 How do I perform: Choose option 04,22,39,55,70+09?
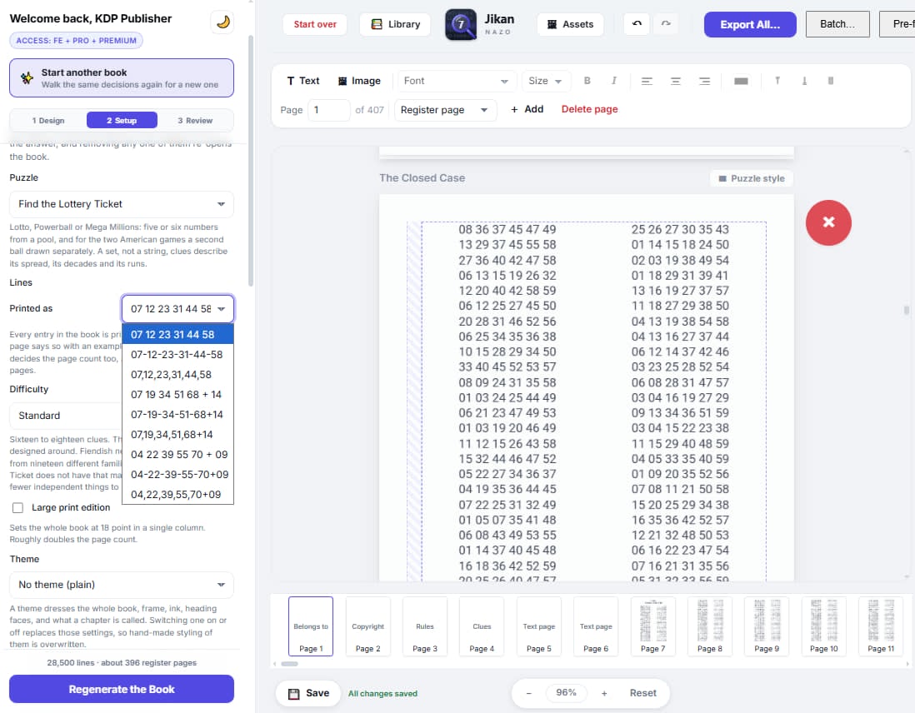[178, 494]
